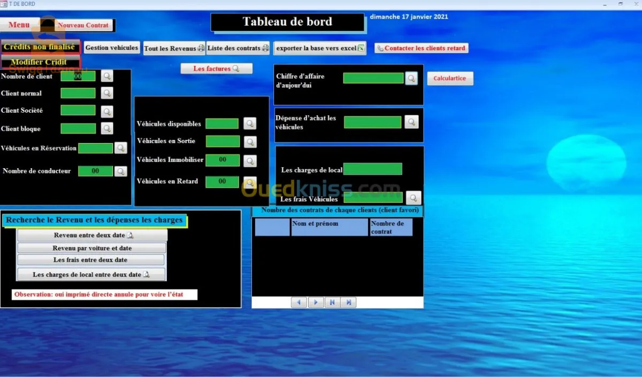Click magnifier next to Chiffre d'affaire d'aujourd'hui
This screenshot has width=642, height=377.
coord(411,78)
